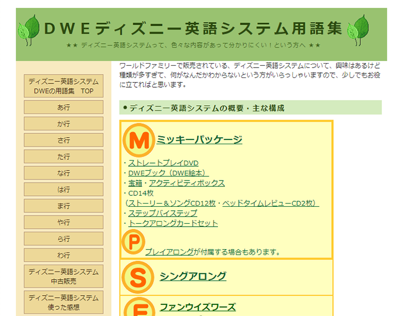This screenshot has width=403, height=316.
Task: Open the シングアロング heading link
Action: tap(193, 276)
